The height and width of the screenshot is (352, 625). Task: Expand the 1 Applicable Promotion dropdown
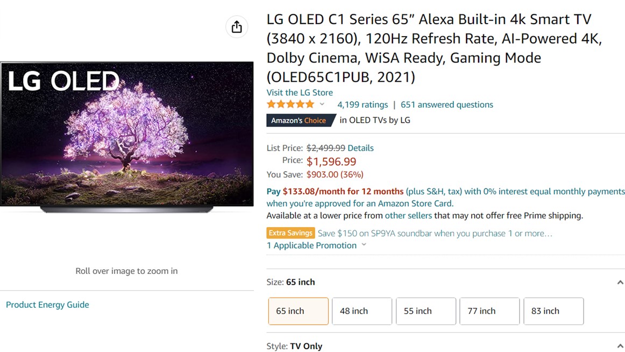pos(364,245)
